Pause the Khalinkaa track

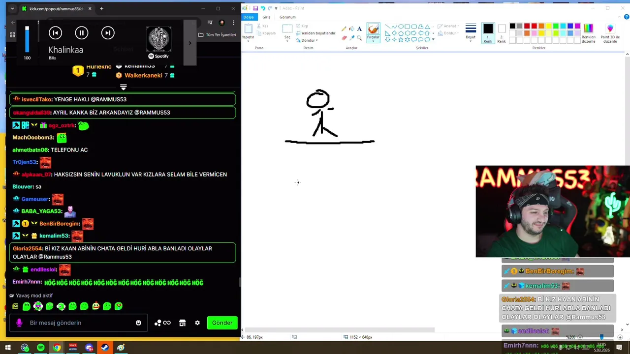[82, 33]
